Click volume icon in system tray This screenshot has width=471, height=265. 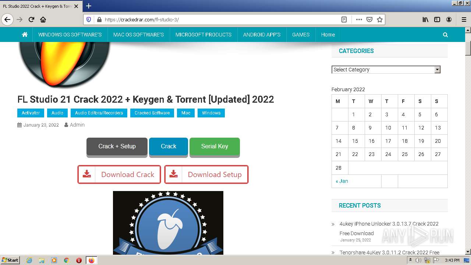pos(419,260)
